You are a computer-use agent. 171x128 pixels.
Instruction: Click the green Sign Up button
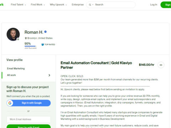[166, 5]
